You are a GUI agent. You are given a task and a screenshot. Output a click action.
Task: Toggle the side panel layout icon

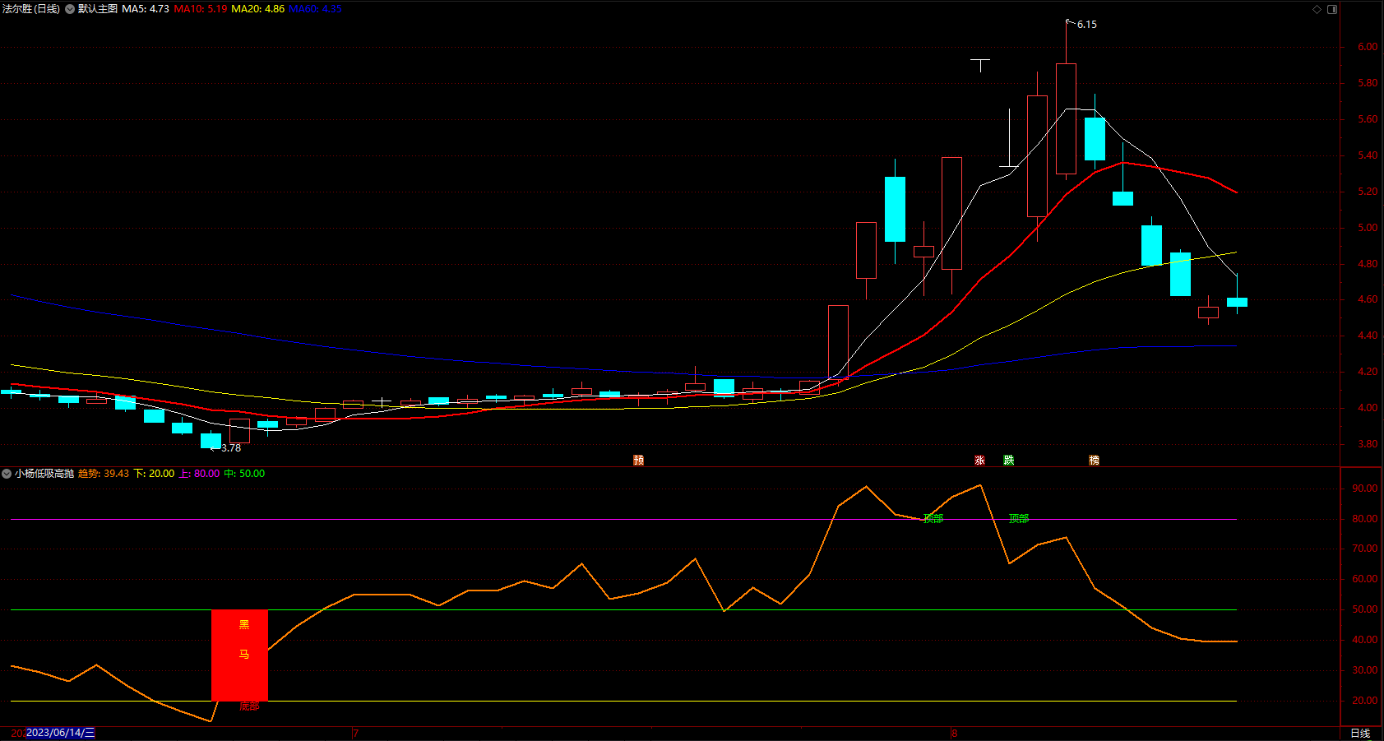coord(1332,9)
